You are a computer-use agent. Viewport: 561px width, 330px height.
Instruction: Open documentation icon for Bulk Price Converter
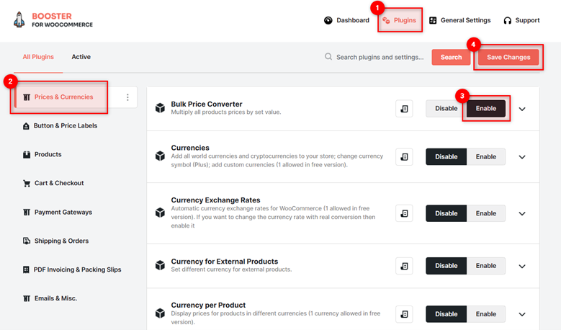click(x=404, y=109)
